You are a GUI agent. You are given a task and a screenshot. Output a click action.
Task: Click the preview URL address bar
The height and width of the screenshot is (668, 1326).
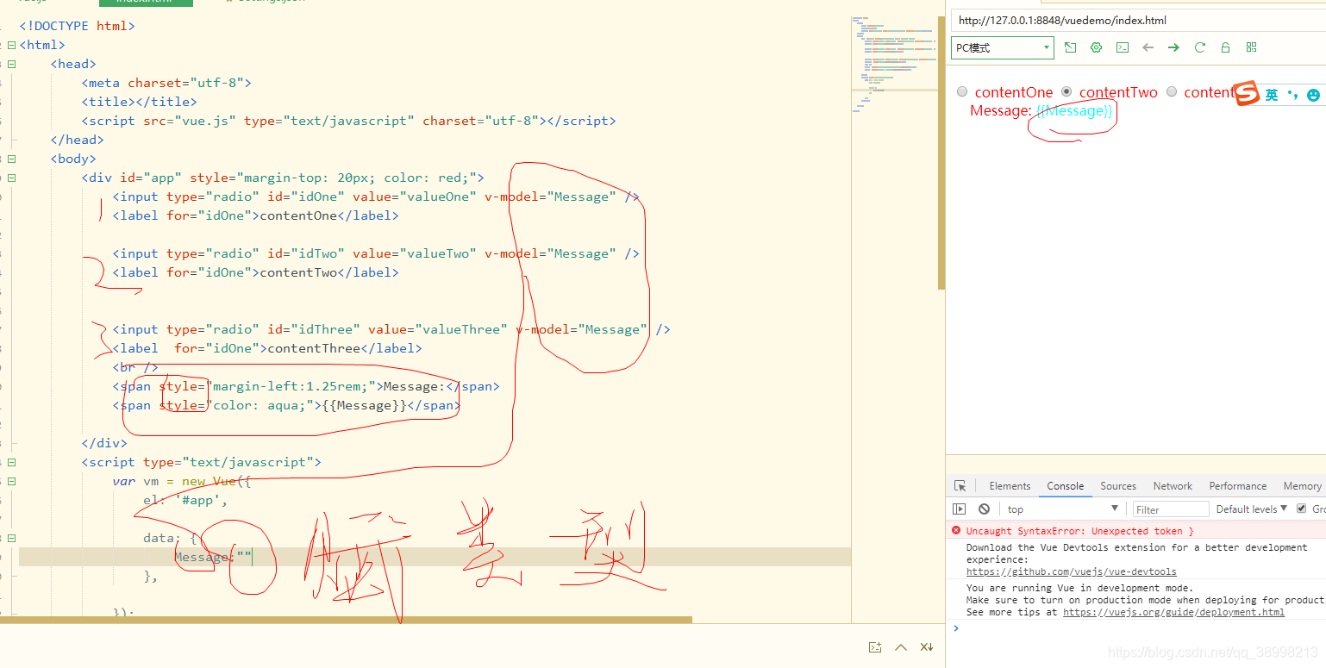coord(1138,20)
